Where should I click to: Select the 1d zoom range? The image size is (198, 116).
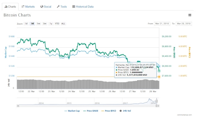coord(26,24)
